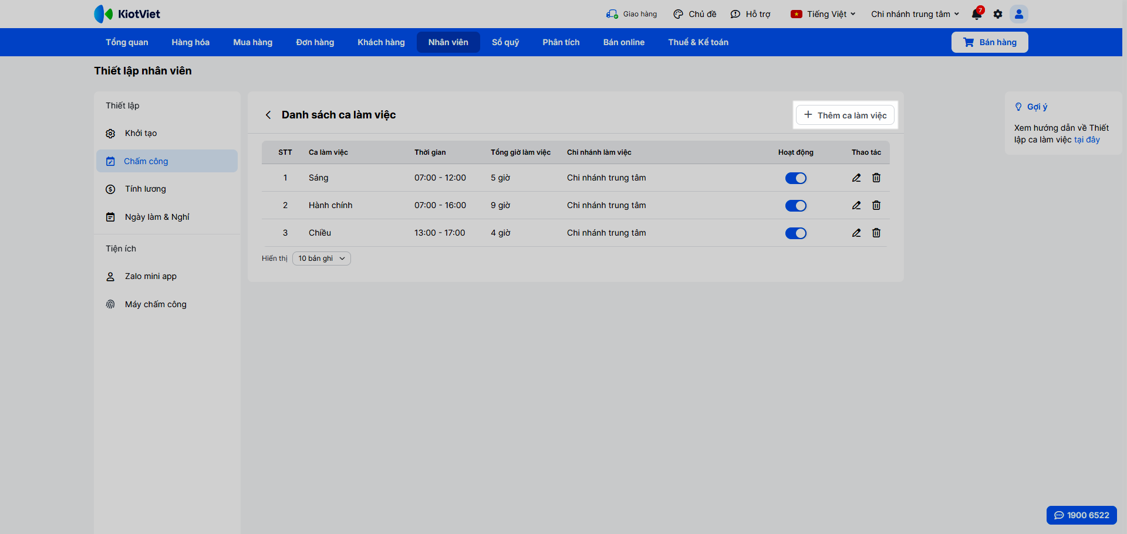This screenshot has height=534, width=1127.
Task: Click the Gợi ý lightbulb icon
Action: click(x=1018, y=107)
